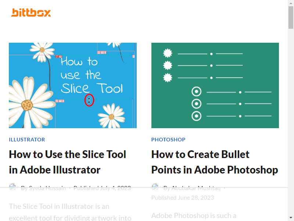Select the ILLUSTRATOR category link
This screenshot has width=294, height=221.
[27, 140]
